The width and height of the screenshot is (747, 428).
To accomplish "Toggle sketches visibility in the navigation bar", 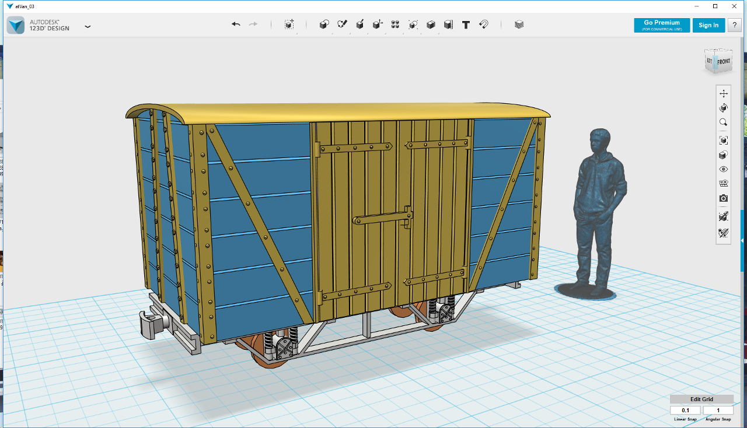I will point(724,233).
